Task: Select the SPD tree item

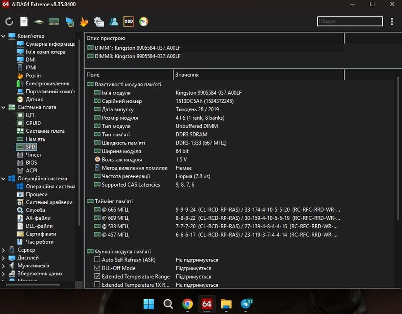Action: click(x=26, y=147)
